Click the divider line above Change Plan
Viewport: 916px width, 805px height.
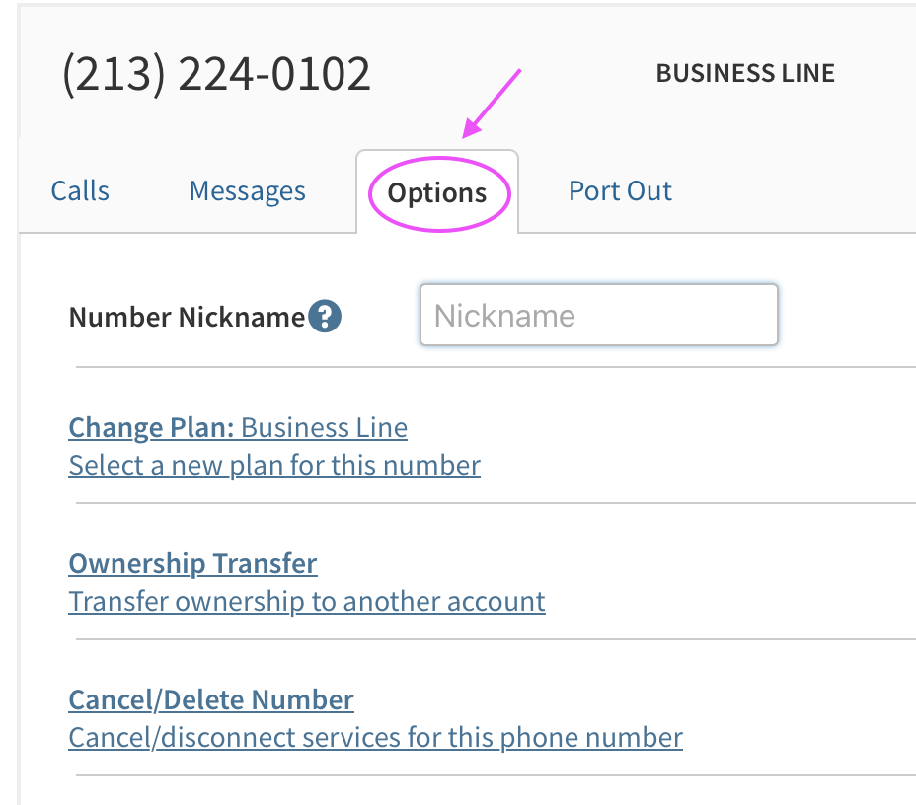494,367
